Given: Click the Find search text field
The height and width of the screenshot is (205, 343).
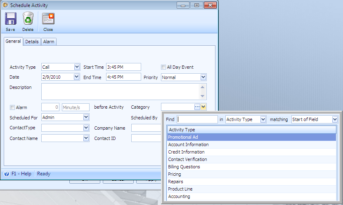Looking at the screenshot, I should pos(197,119).
